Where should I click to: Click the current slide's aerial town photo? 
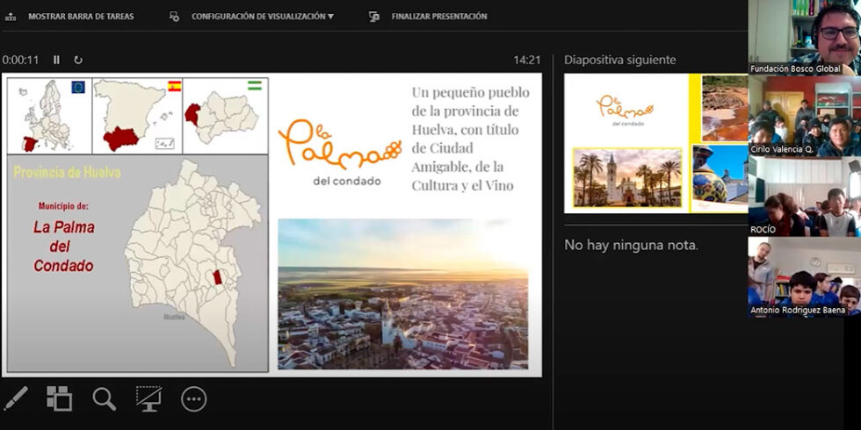(403, 294)
